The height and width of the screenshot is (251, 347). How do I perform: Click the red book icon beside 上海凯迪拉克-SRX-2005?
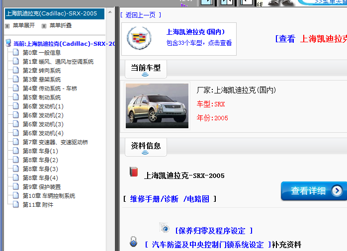(x=134, y=172)
